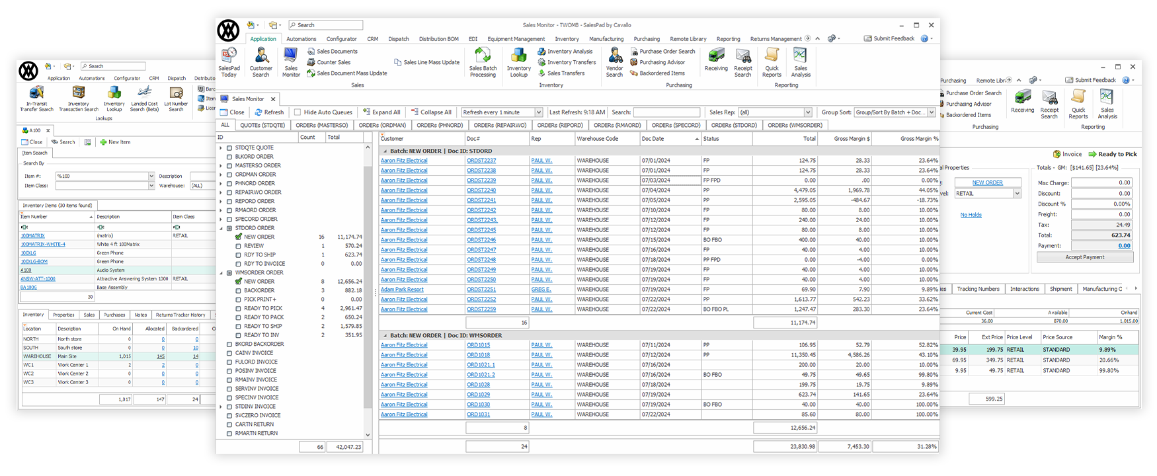Check the READY TO PICK queue checkbox

239,308
